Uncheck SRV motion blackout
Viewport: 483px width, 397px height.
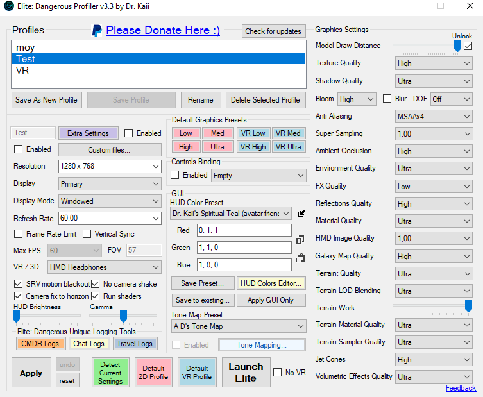point(18,283)
